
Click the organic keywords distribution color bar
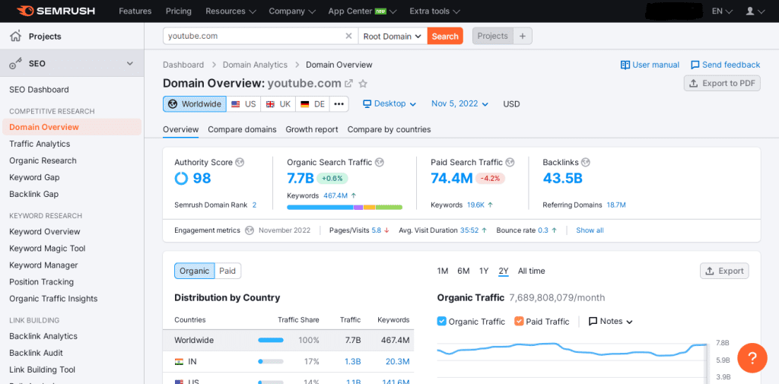point(345,207)
